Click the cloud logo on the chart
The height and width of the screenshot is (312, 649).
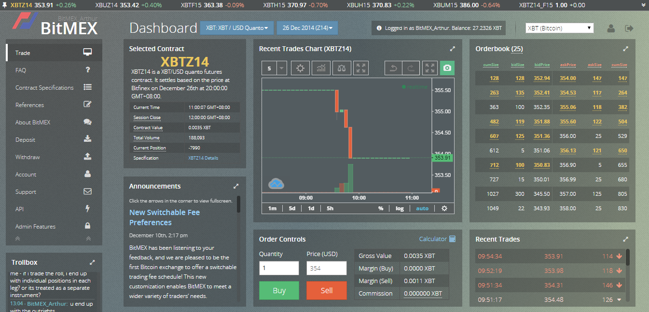(x=276, y=183)
